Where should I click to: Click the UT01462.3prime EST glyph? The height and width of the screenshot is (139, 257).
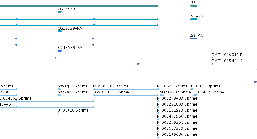(191, 89)
